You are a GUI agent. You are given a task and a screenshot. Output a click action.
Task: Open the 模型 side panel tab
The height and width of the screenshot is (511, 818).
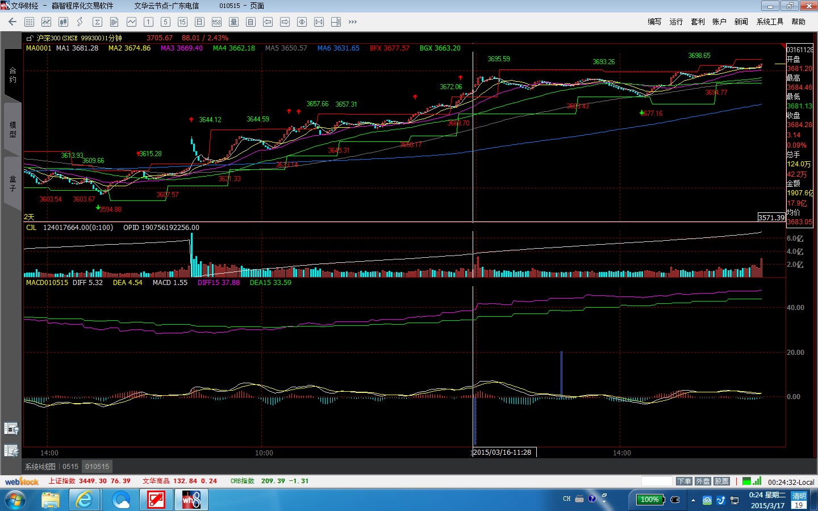click(x=12, y=129)
